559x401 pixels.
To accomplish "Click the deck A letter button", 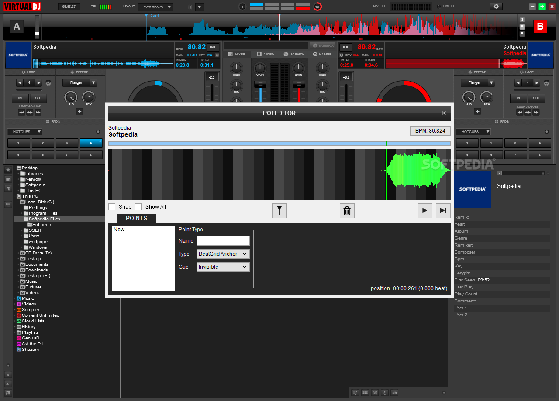I will tap(17, 27).
